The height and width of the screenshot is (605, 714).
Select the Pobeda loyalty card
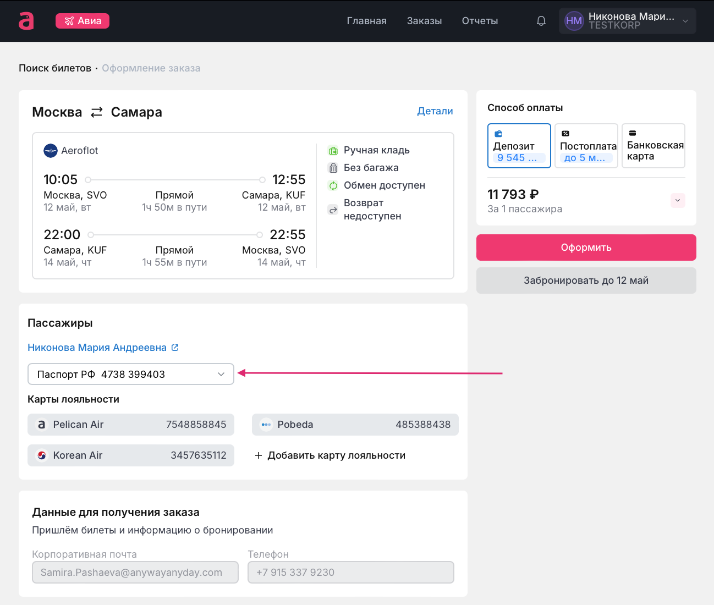355,425
